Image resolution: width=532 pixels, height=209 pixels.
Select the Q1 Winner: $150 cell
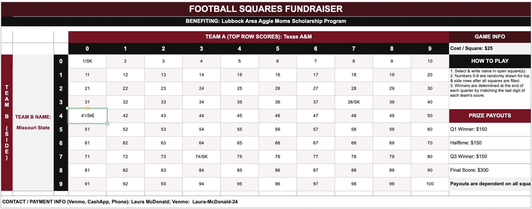point(490,129)
